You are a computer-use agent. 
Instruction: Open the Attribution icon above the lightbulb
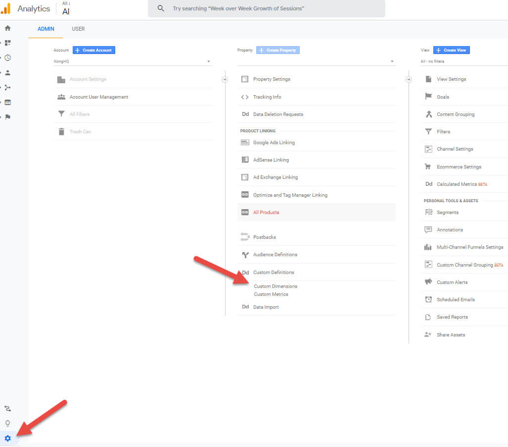pos(7,409)
